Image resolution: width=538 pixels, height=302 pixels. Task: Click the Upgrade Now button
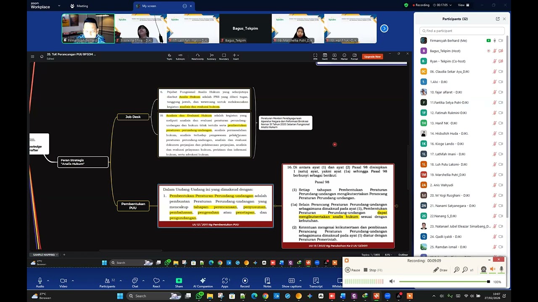tap(372, 57)
